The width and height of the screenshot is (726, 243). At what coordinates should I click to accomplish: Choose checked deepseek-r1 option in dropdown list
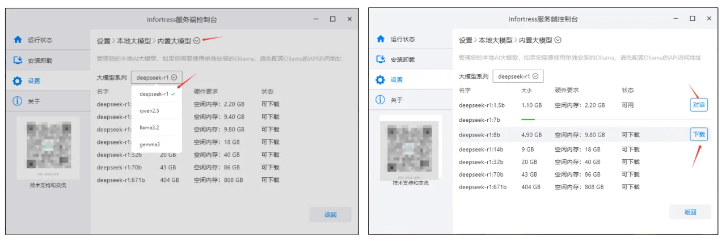pos(157,94)
